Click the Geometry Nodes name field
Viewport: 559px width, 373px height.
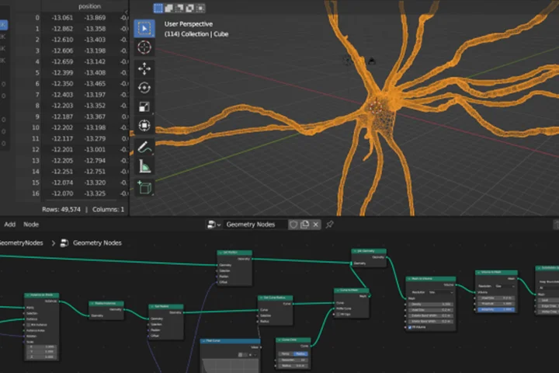pos(255,225)
